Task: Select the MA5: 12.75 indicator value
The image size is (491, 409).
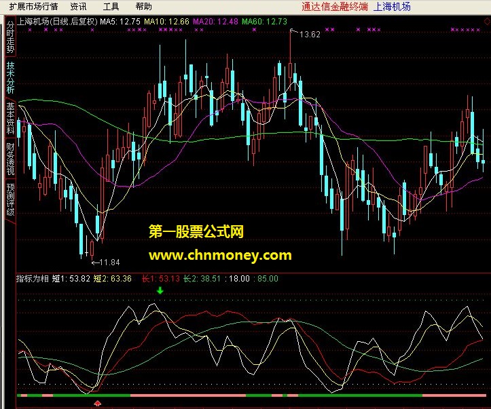Action: pyautogui.click(x=120, y=22)
